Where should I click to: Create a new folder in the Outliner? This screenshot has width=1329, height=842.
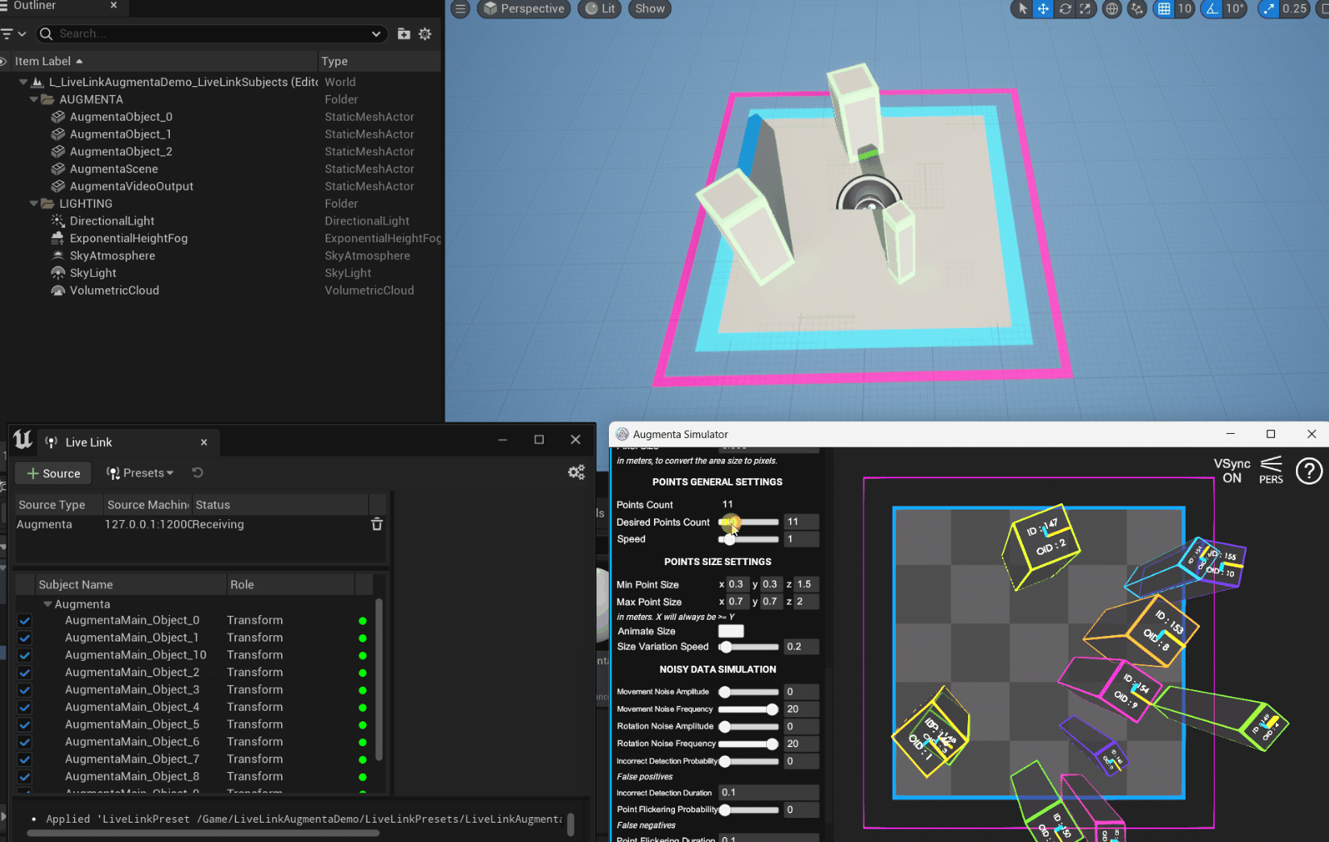pos(404,34)
